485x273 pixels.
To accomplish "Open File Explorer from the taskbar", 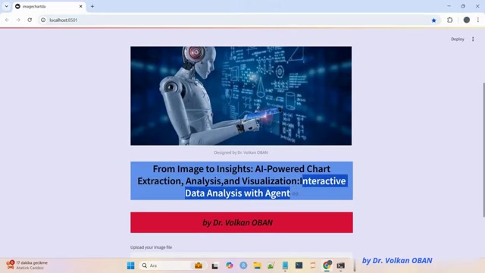I will click(x=257, y=265).
